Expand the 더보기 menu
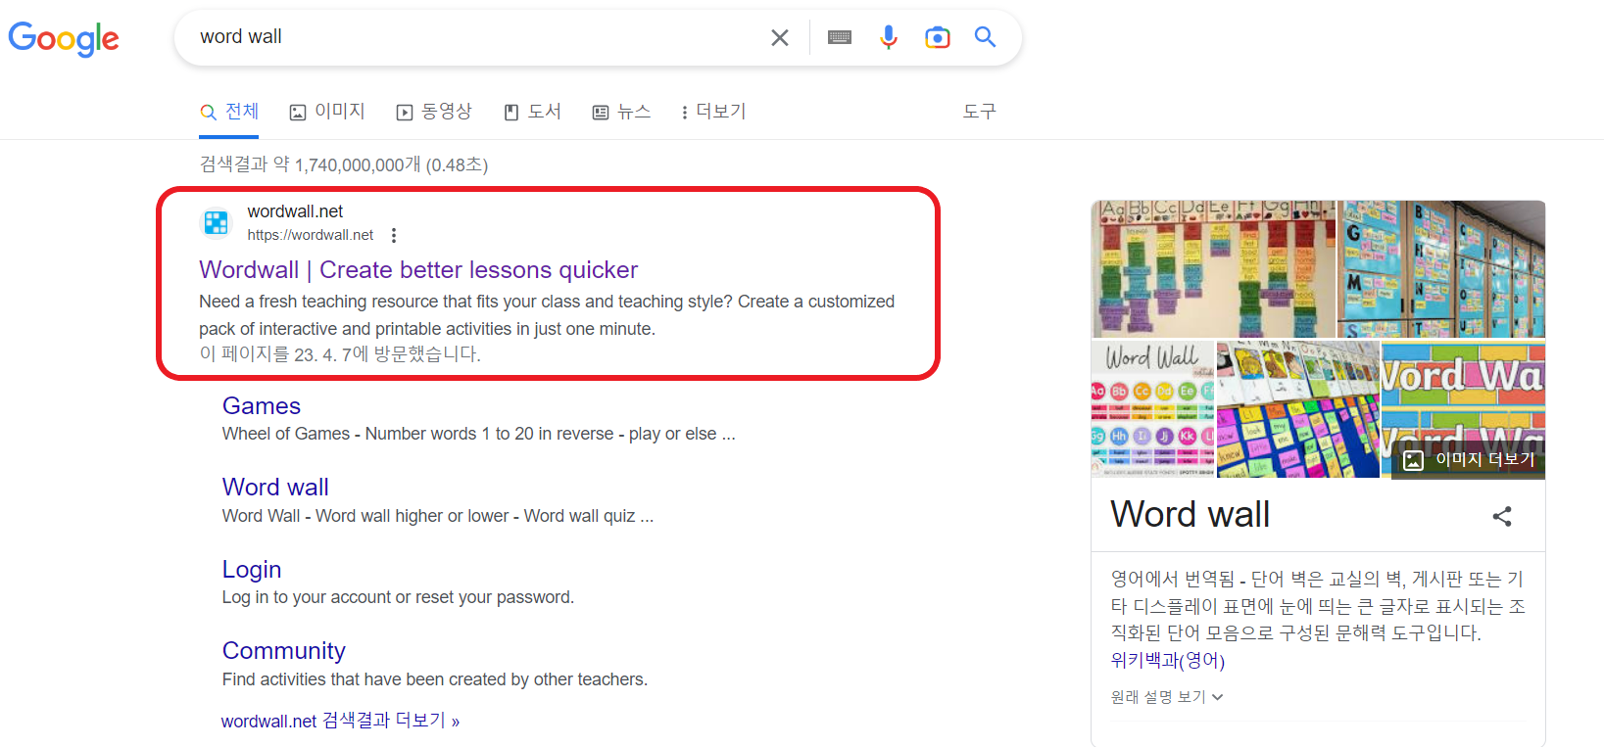Image resolution: width=1604 pixels, height=747 pixels. coord(713,112)
